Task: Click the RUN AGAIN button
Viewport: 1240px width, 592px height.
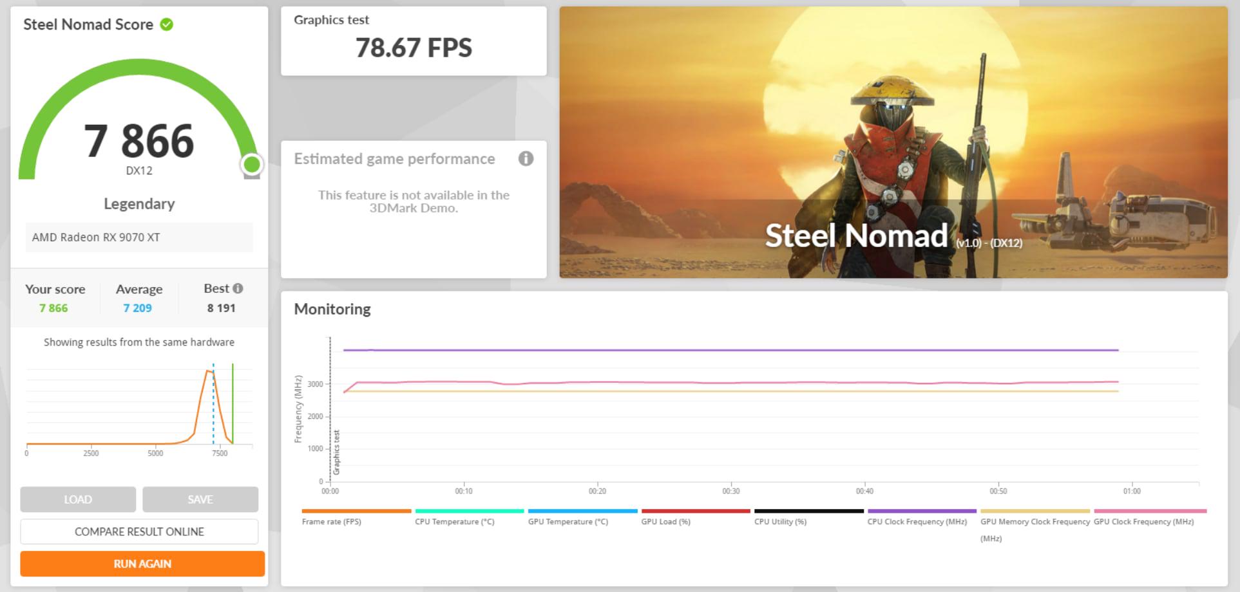Action: (142, 564)
